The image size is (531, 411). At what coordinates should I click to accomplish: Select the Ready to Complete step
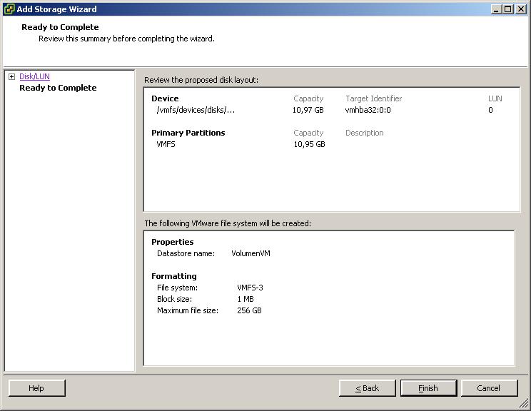click(x=58, y=88)
